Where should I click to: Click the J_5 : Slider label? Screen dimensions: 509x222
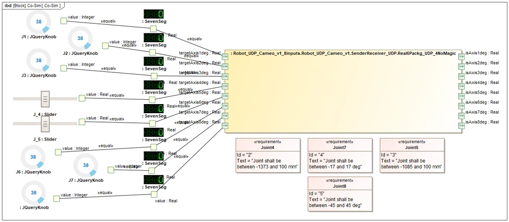(x=45, y=139)
